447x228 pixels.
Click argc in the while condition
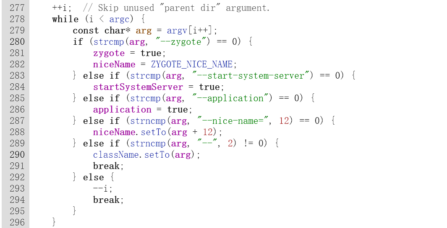(120, 19)
